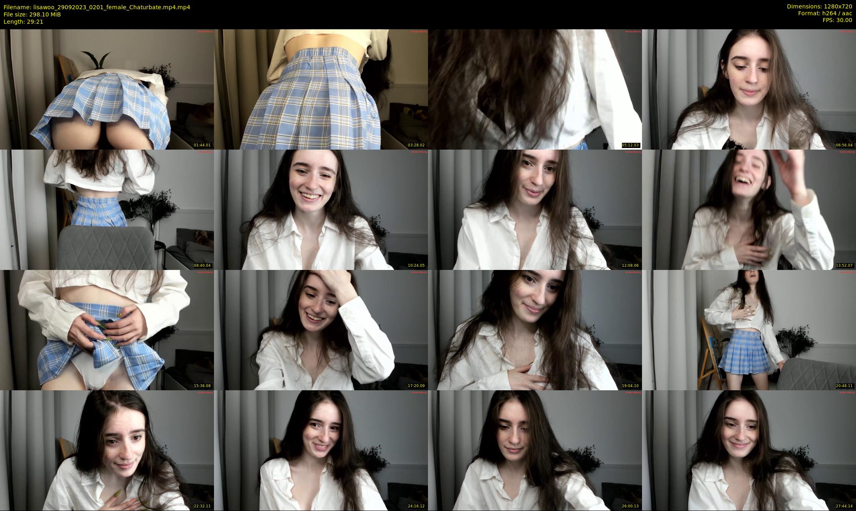
Task: Open the frame timestamped 10:24.05
Action: pos(321,209)
